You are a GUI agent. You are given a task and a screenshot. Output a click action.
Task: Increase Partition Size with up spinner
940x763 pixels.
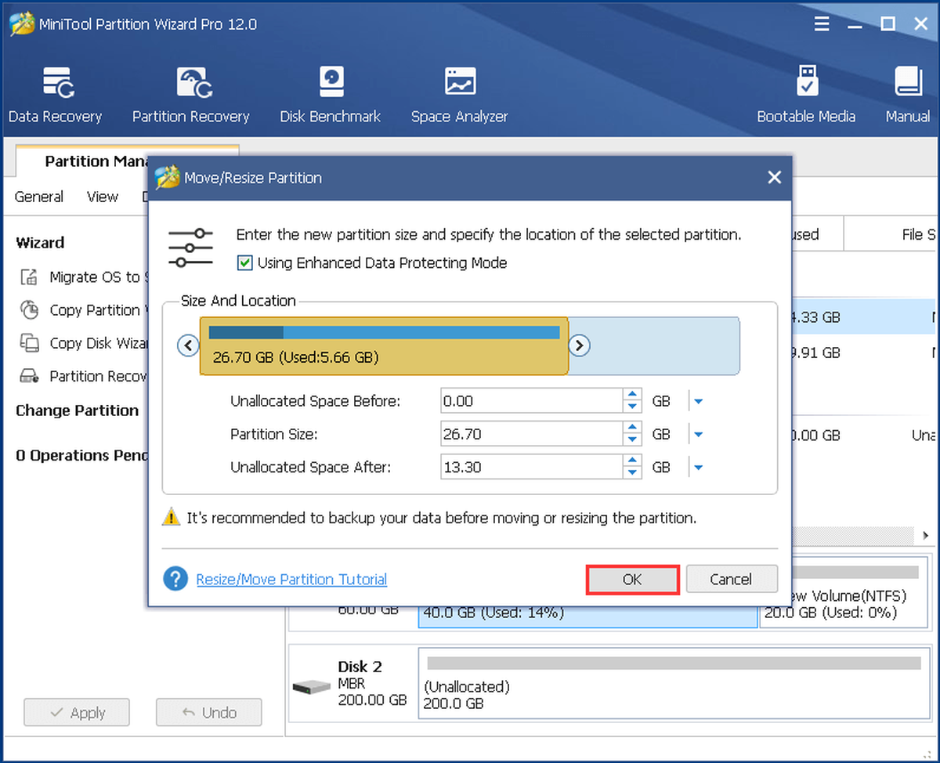point(632,428)
